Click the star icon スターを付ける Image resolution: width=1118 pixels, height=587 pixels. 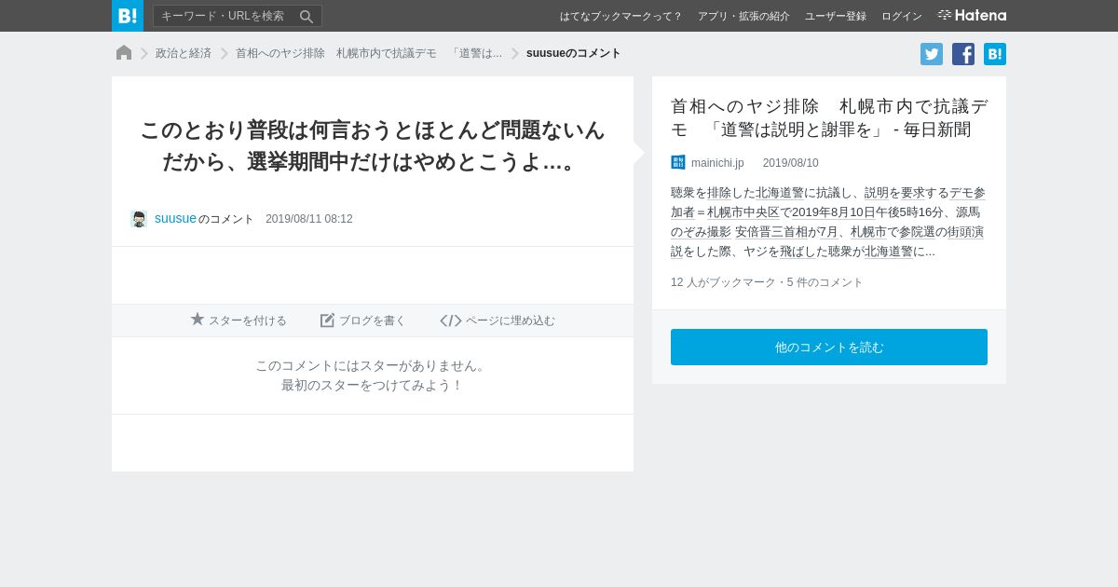point(198,320)
